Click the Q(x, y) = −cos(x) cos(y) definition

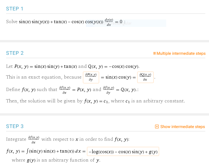click(114, 66)
